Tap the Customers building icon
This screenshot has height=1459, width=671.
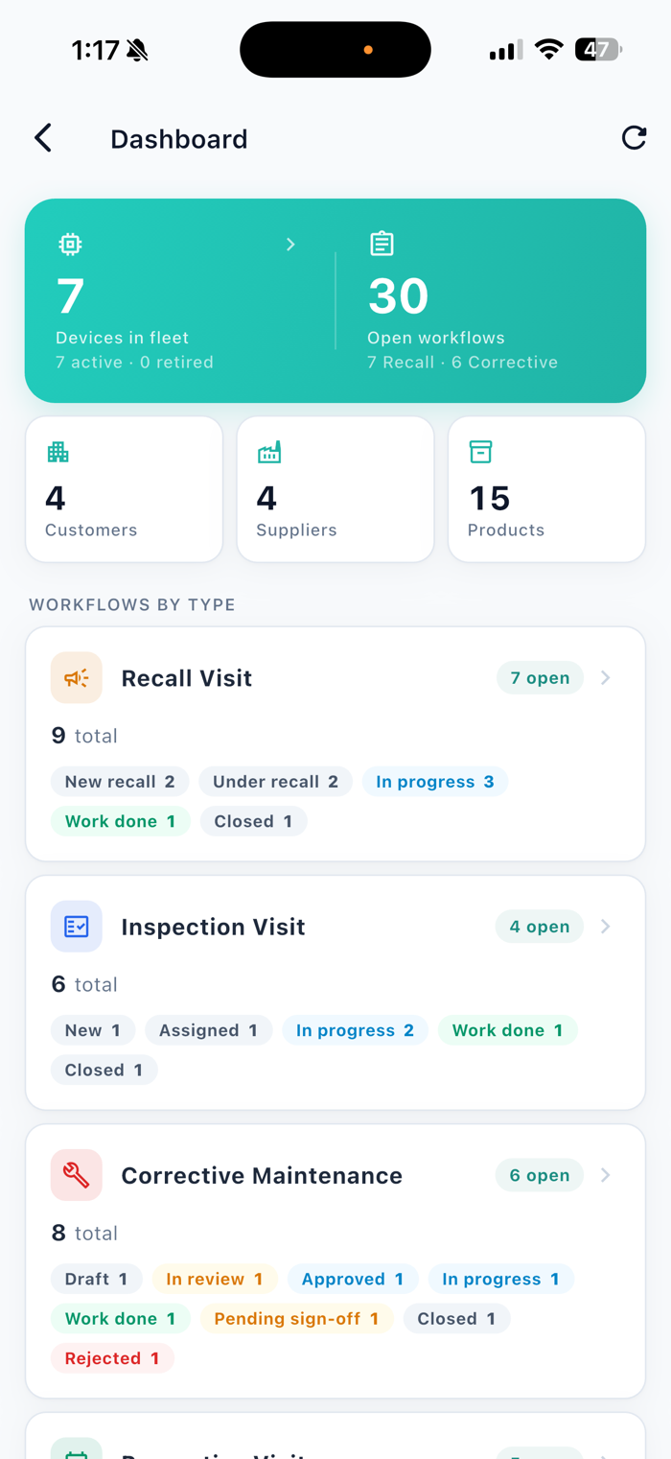tap(58, 452)
